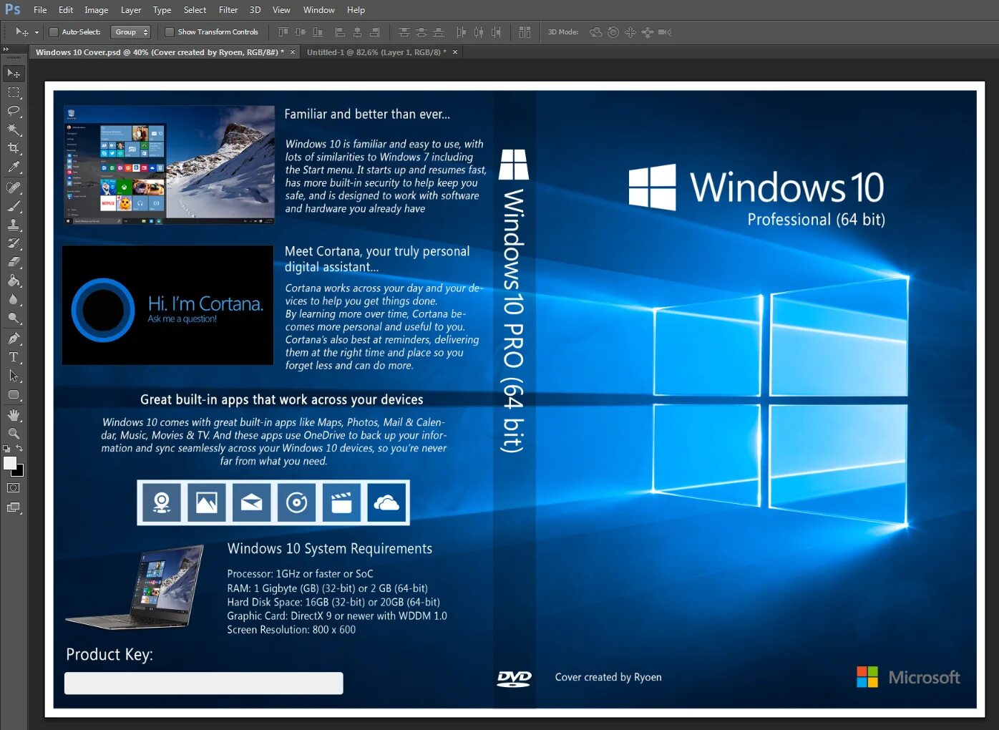Click the Auto-Align Layers icon
The width and height of the screenshot is (999, 730).
(525, 32)
